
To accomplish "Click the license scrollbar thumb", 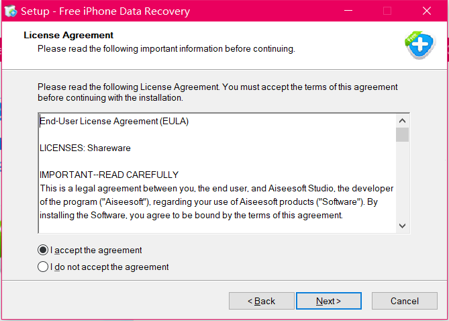I will coord(402,135).
